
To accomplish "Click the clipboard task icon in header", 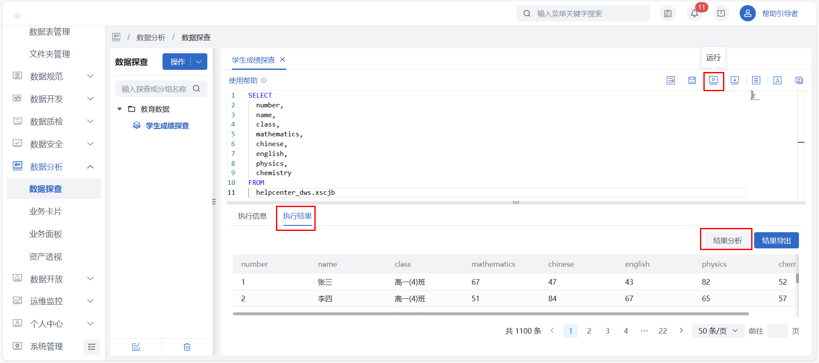I will [668, 14].
